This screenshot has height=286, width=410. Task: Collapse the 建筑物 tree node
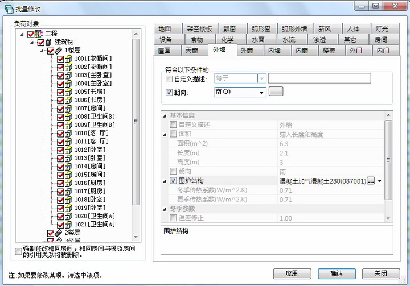[x=32, y=42]
